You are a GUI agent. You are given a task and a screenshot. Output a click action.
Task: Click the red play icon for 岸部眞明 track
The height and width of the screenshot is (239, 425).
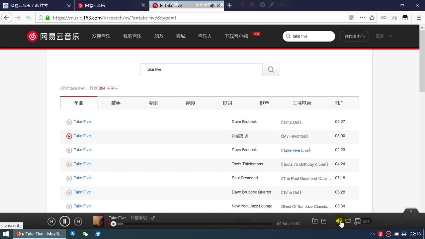click(x=69, y=136)
